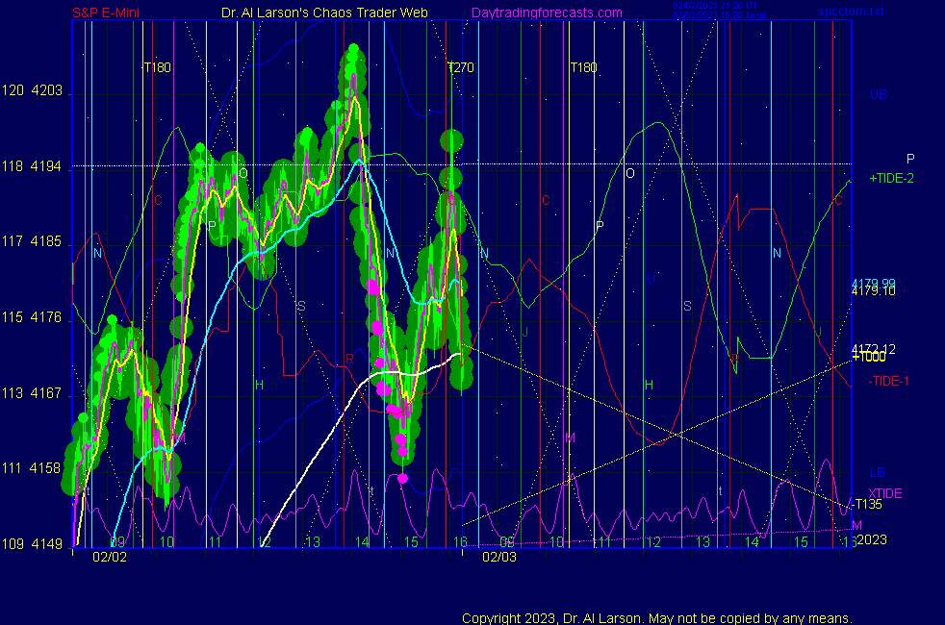Click the -TIDE-1 legend label
Screen dimensions: 945x625
tap(888, 381)
